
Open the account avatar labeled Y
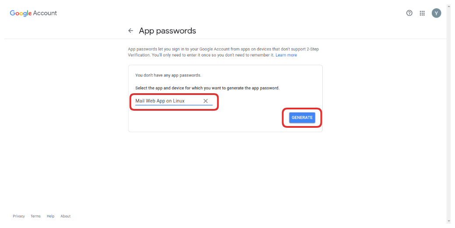(436, 13)
